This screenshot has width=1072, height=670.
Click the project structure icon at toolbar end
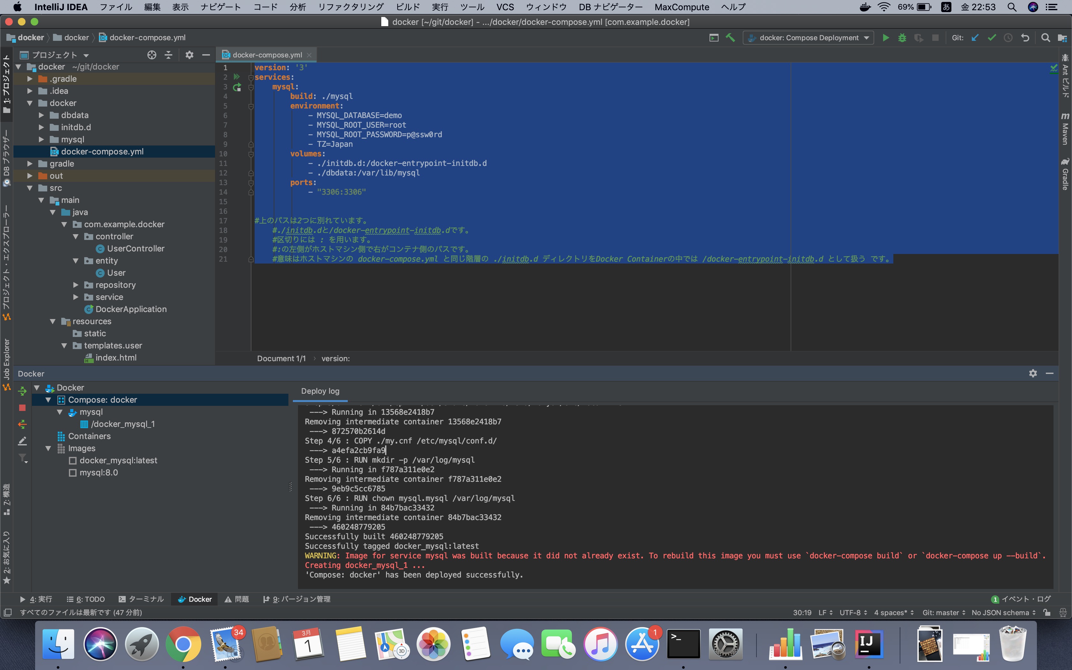(1062, 38)
